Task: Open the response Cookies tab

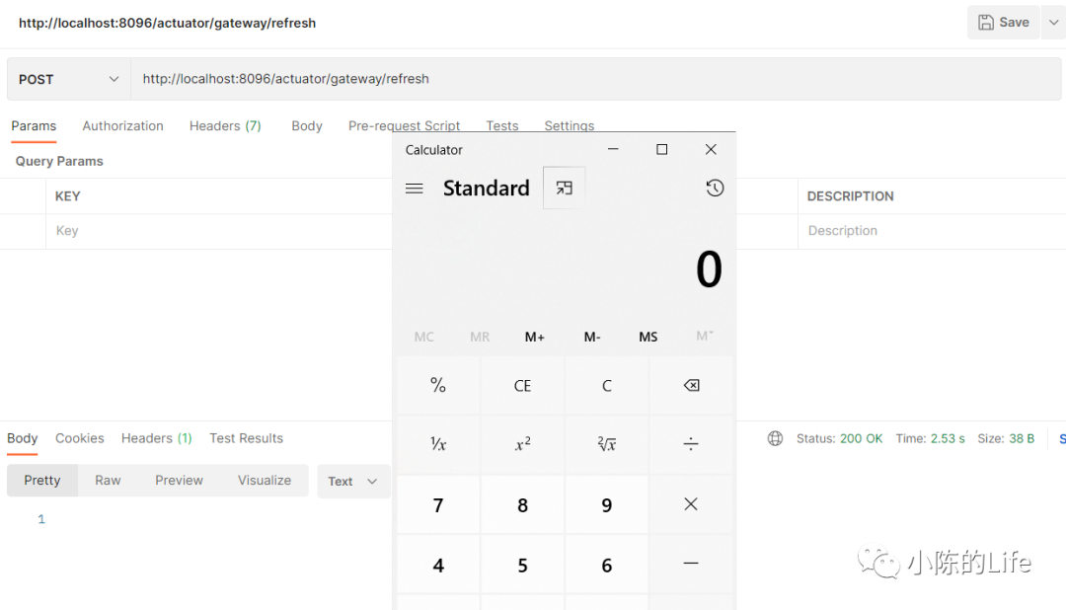Action: [x=80, y=438]
